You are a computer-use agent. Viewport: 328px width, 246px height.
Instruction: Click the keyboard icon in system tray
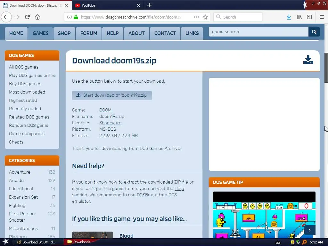[x=278, y=242]
